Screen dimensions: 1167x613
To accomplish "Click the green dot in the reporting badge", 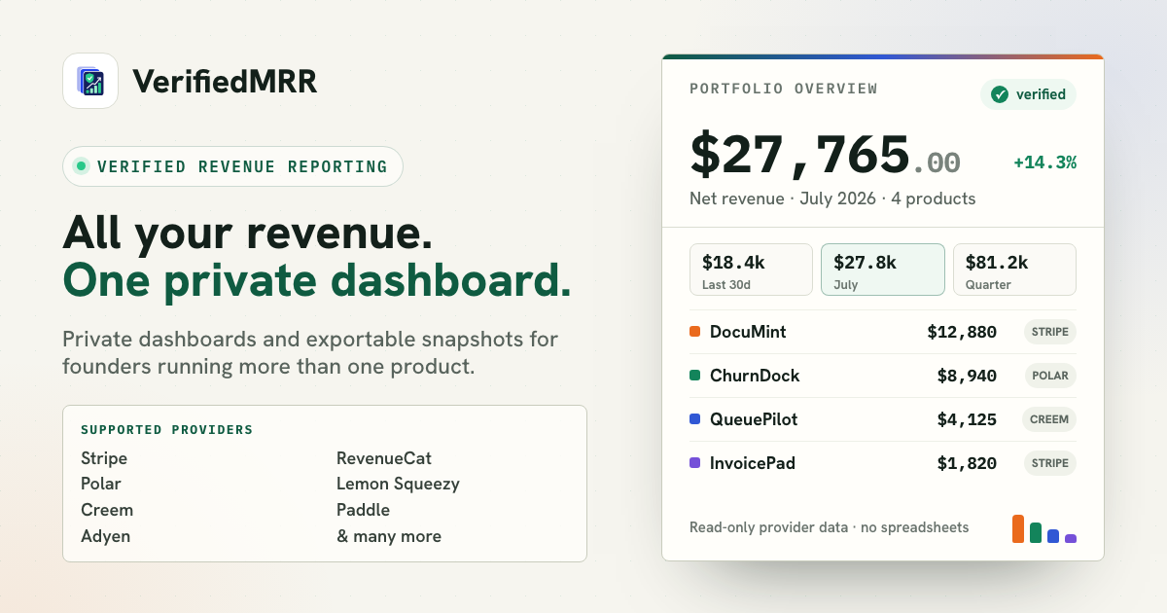I will [x=82, y=166].
